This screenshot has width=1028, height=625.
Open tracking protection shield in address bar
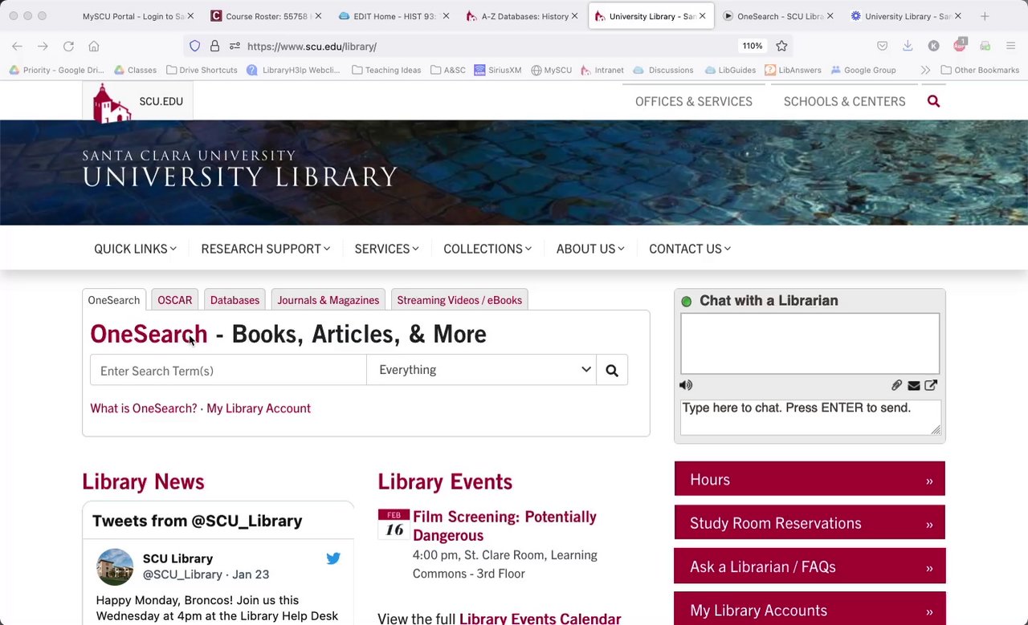point(195,47)
